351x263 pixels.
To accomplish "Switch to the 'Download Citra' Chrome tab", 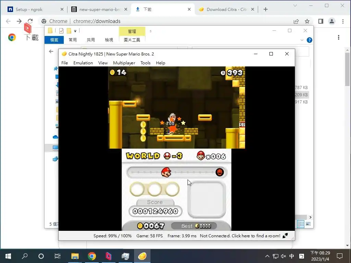I will coord(227,9).
